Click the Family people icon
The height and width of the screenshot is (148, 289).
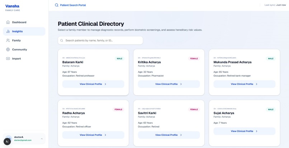tap(8, 40)
